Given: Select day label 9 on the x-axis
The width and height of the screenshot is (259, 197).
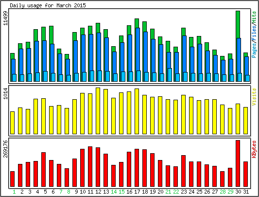Looking at the screenshot, I should pos(76,192).
